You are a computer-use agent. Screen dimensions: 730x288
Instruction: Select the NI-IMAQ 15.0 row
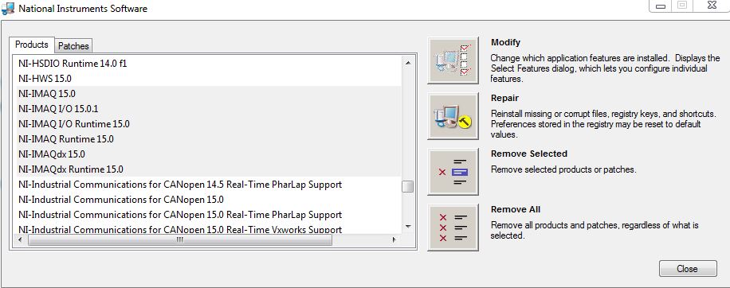click(x=209, y=93)
